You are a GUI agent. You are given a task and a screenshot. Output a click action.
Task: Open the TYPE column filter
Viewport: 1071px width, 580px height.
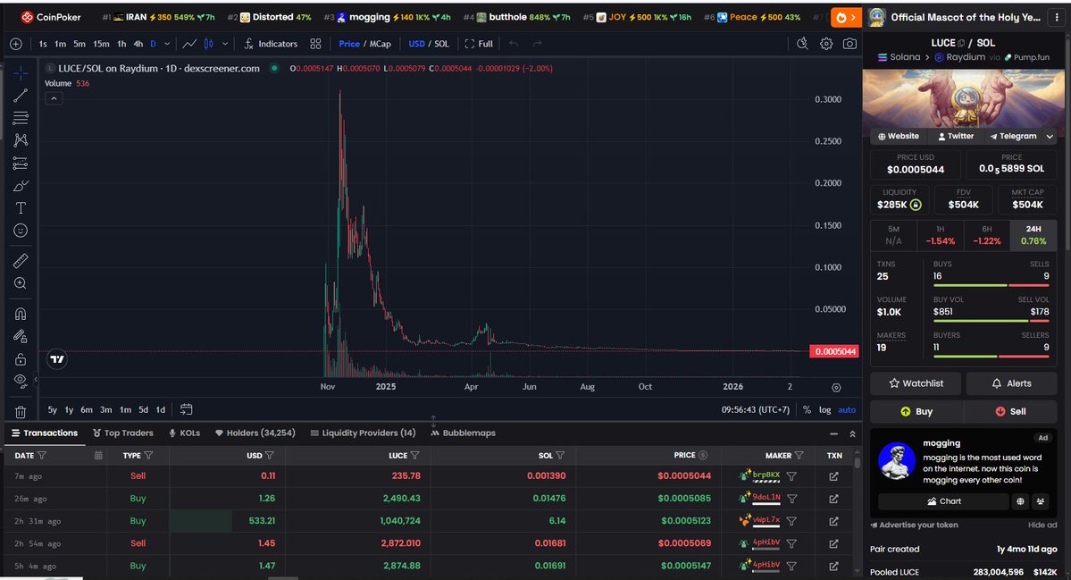coord(149,456)
